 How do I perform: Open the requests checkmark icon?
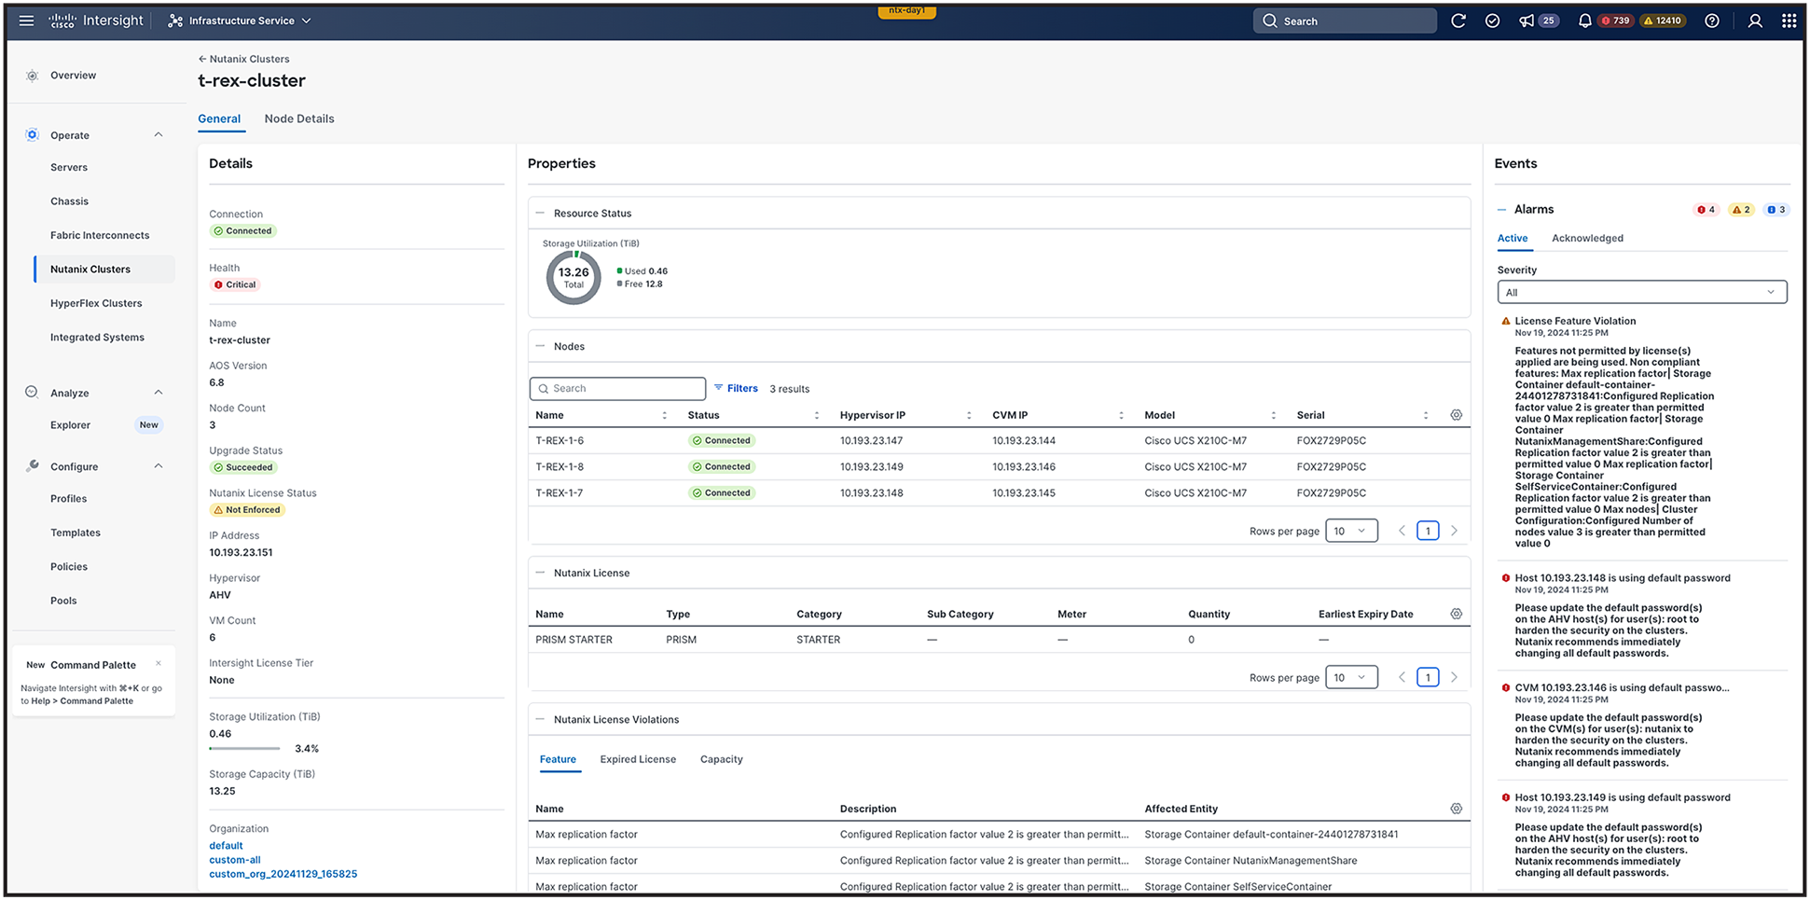pyautogui.click(x=1492, y=21)
